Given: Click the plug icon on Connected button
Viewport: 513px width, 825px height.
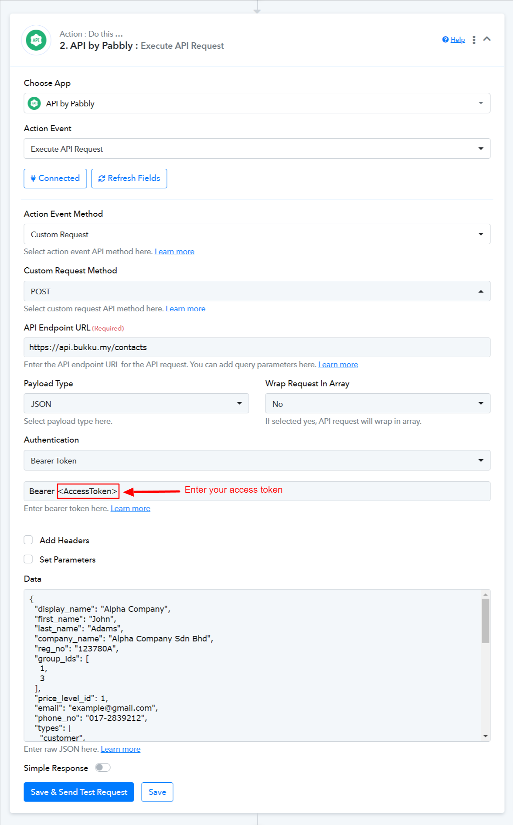Looking at the screenshot, I should click(33, 178).
